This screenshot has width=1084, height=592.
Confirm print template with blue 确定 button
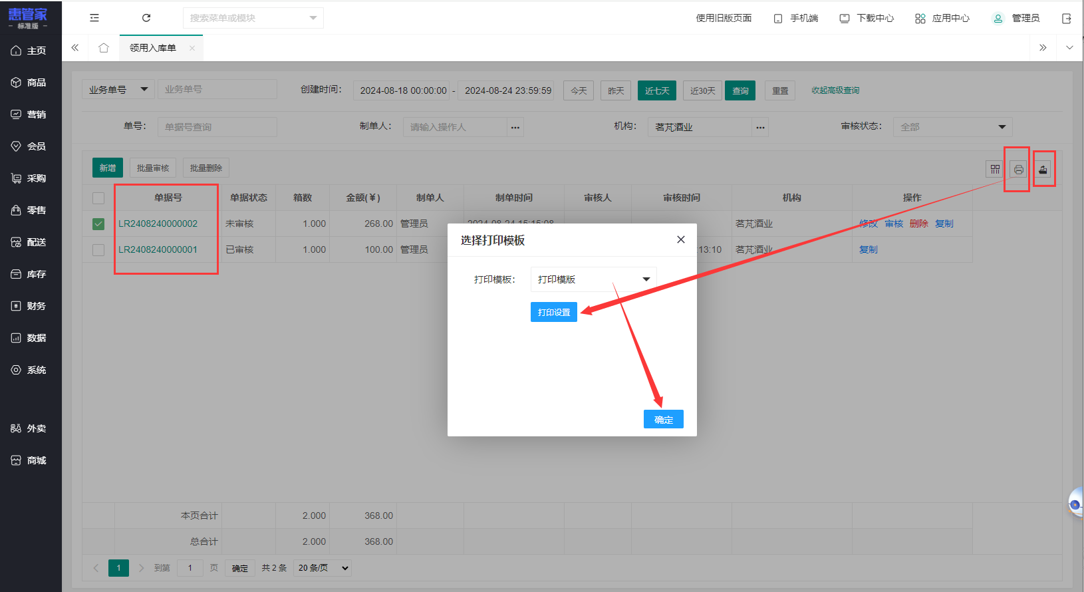pyautogui.click(x=664, y=419)
